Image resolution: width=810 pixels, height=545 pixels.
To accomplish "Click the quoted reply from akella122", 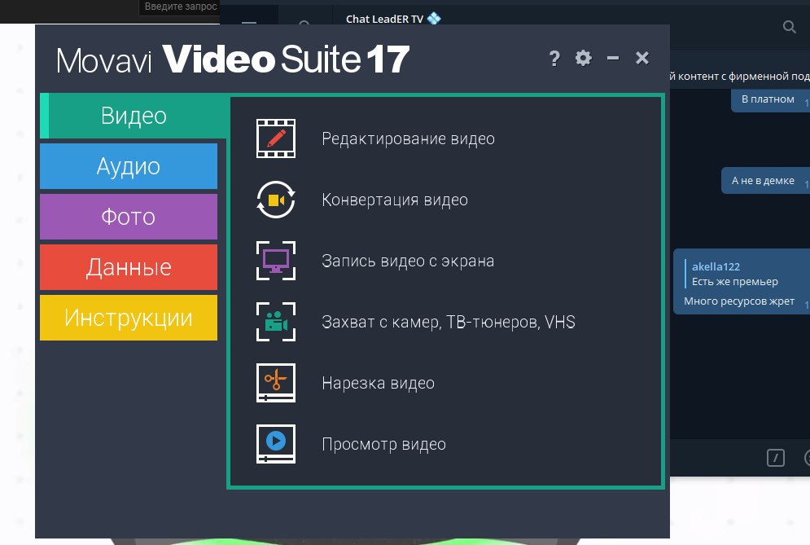I will 734,274.
